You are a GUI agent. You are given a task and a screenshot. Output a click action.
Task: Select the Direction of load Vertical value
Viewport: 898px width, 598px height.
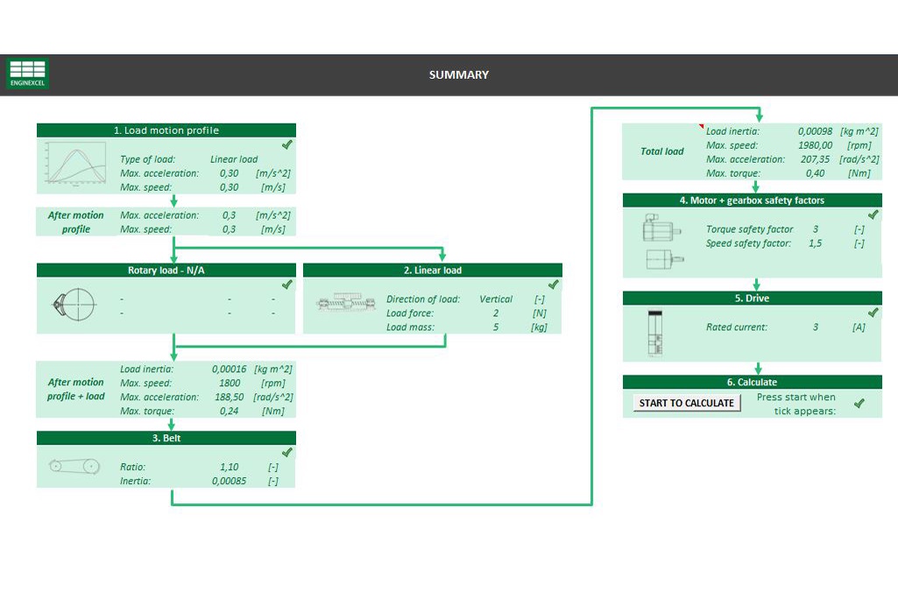[x=496, y=299]
